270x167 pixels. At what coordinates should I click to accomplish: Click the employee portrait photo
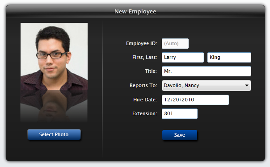point(54,56)
